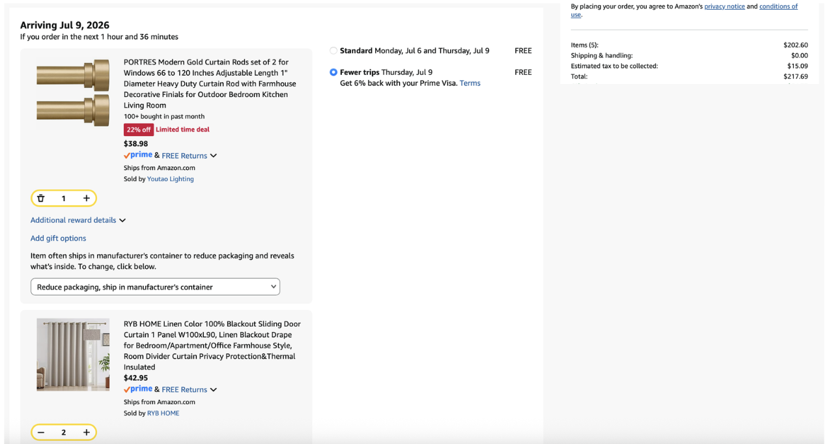Click quantity value 2 for RYB HOME curtain
The image size is (831, 444).
click(x=63, y=433)
